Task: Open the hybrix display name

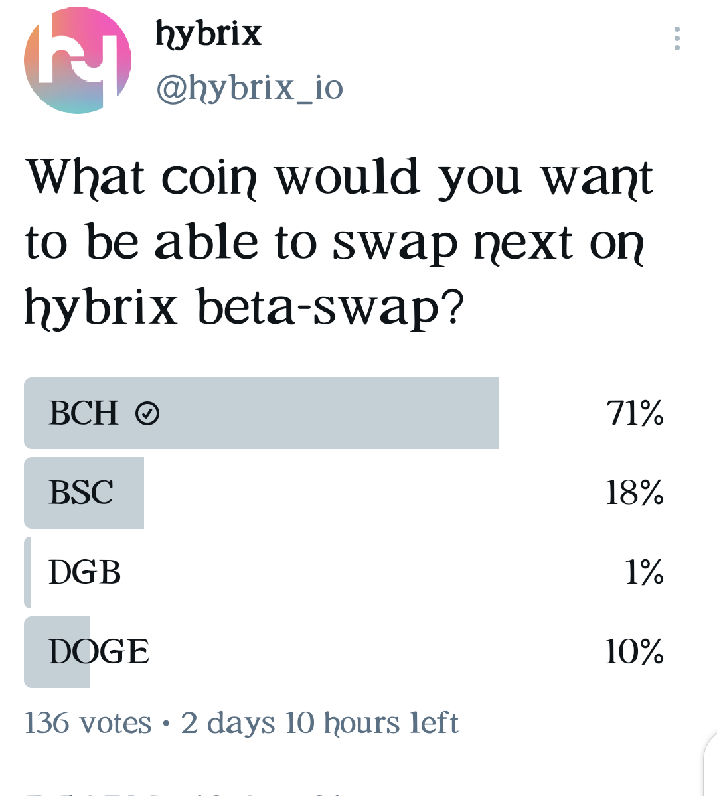Action: (208, 34)
